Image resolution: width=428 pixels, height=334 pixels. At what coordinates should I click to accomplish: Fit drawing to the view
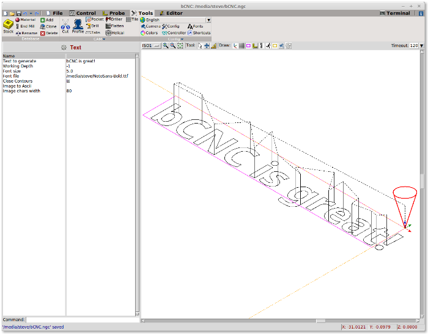point(180,46)
